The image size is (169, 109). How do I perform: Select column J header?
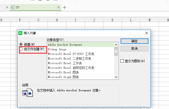coord(94,20)
